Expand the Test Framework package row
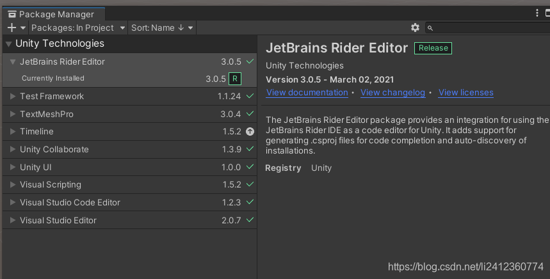550x279 pixels. coord(13,96)
